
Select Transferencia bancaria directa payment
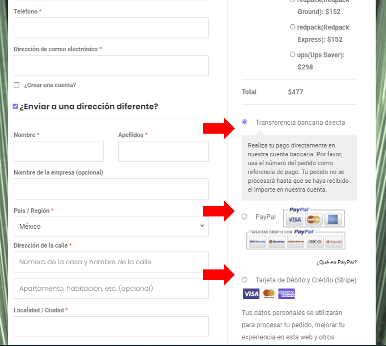tap(245, 122)
